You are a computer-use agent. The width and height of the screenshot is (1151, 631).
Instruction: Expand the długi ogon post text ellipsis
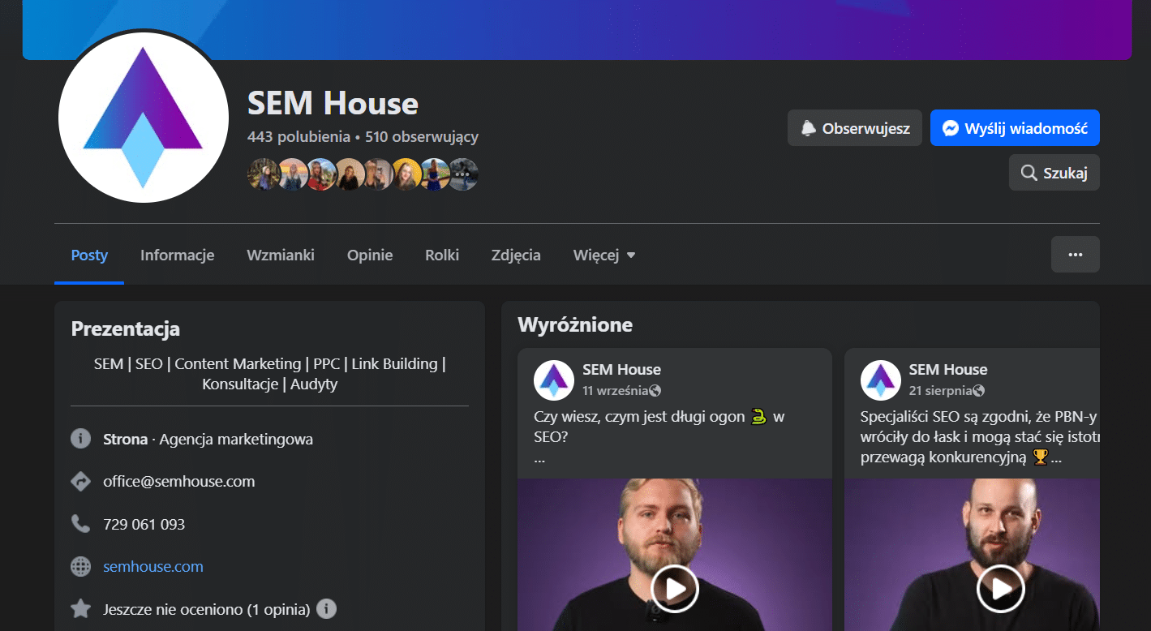pos(539,458)
